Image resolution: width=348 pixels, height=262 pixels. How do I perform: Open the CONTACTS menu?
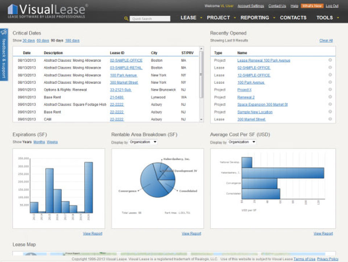(x=293, y=18)
